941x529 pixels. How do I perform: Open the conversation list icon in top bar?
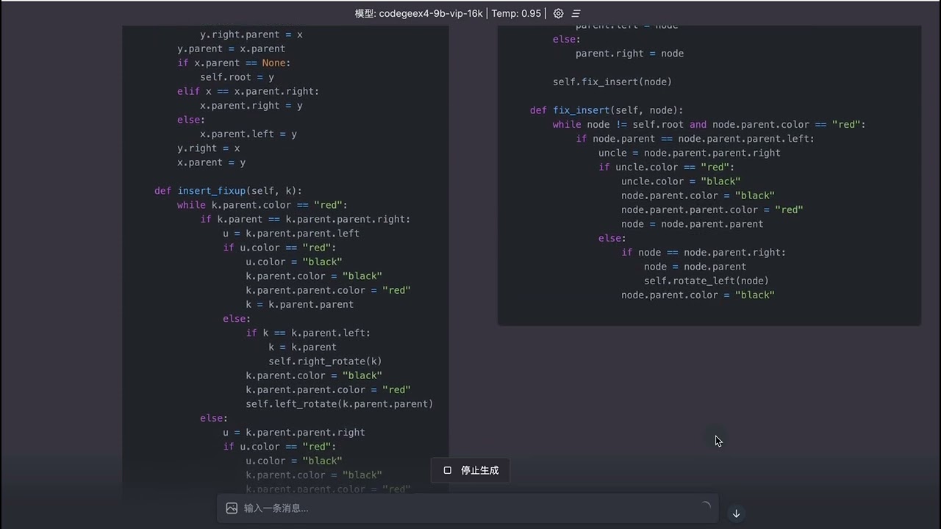(576, 13)
